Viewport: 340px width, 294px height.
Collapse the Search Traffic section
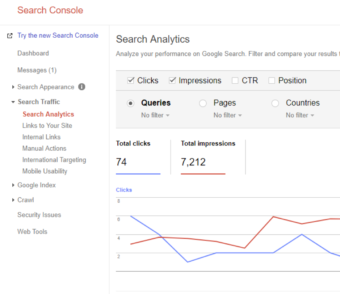[13, 102]
